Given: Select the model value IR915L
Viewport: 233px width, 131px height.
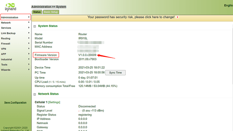Looking at the screenshot, I should [x=83, y=38].
